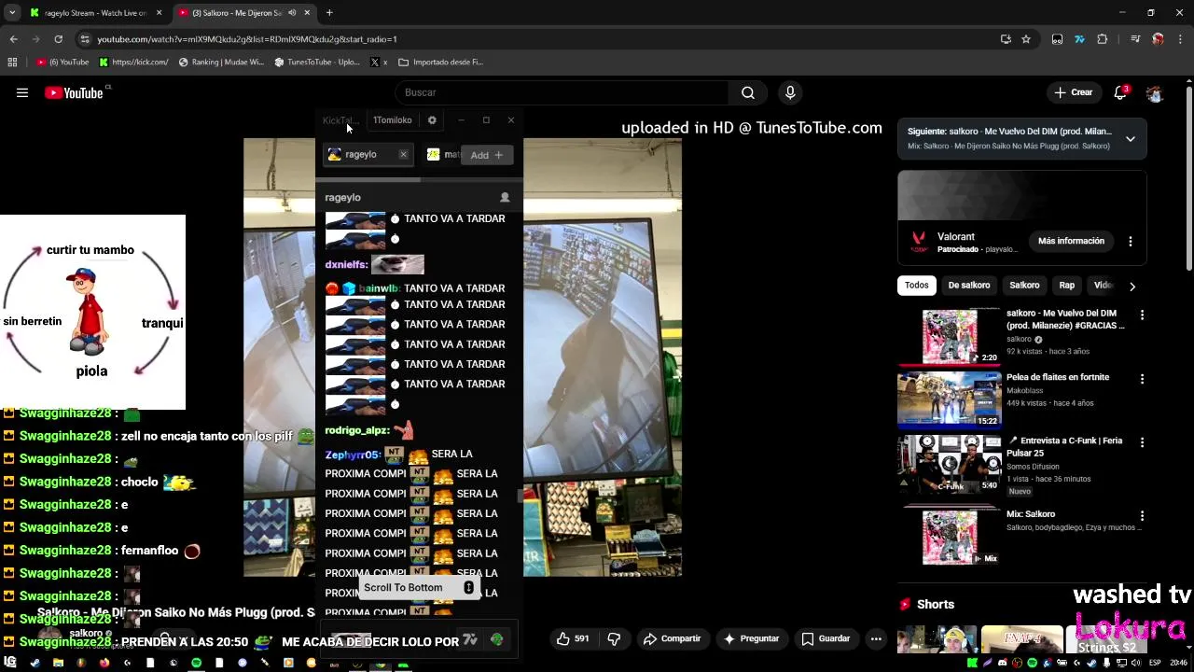Open a new browser tab
Viewport: 1194px width, 672px height.
coord(329,13)
